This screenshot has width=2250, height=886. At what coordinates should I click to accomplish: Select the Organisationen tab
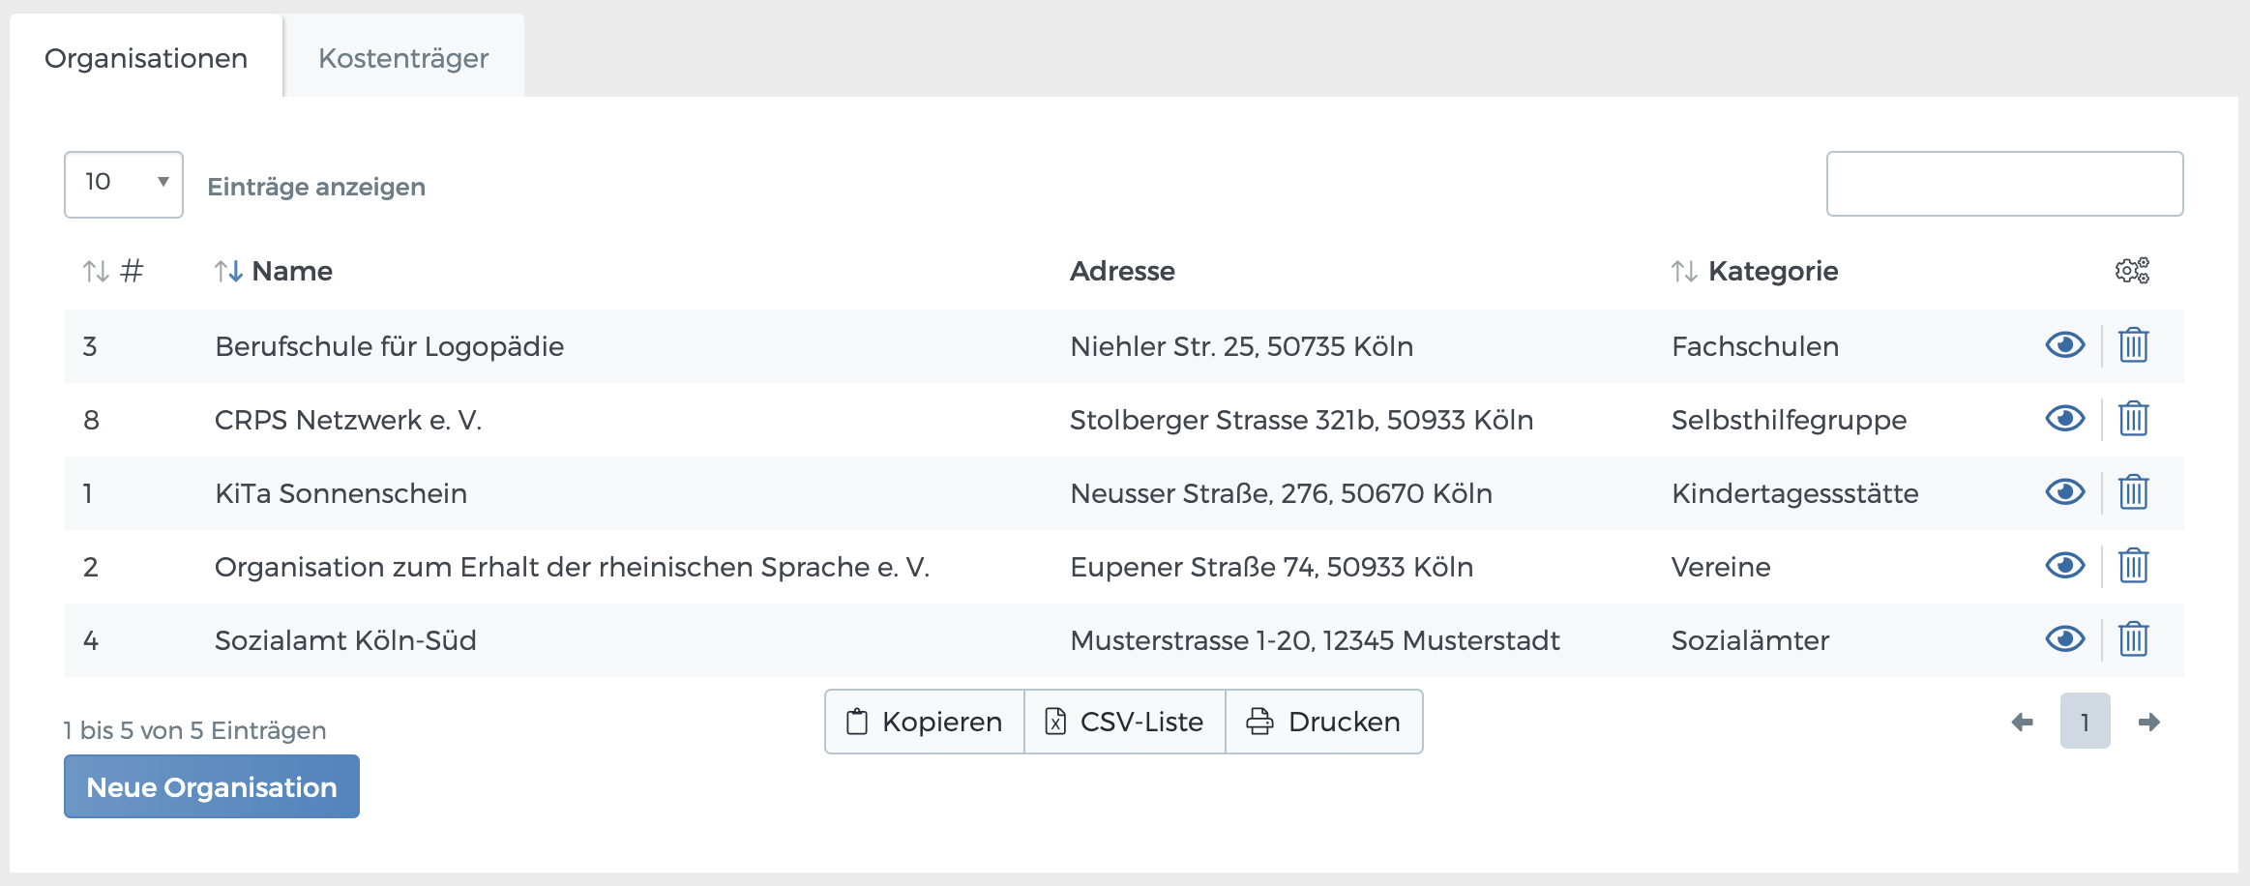click(x=146, y=58)
